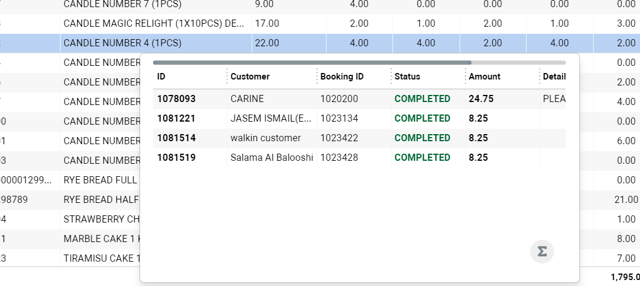Click booking ID 1023134

(x=340, y=119)
